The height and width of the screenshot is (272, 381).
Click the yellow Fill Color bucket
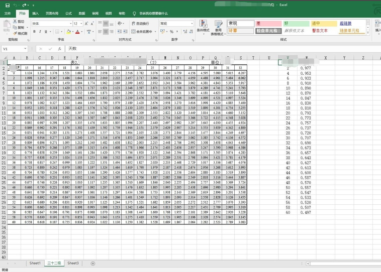(x=69, y=32)
